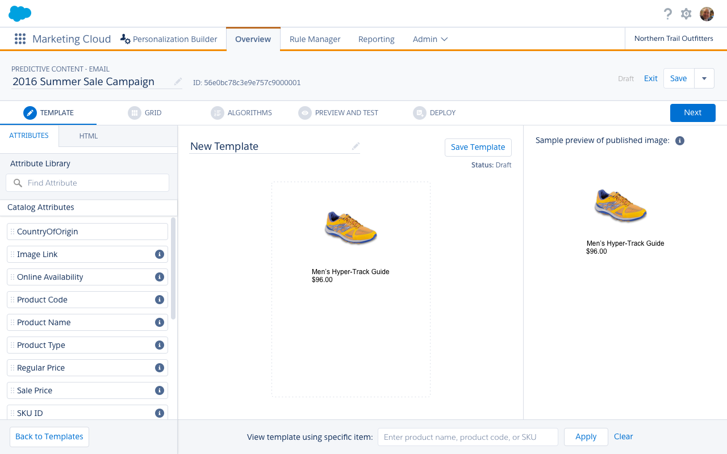Click the Grid step icon
The image size is (727, 454).
(x=135, y=112)
